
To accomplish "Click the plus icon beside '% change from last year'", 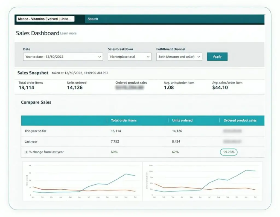I will click(26, 152).
